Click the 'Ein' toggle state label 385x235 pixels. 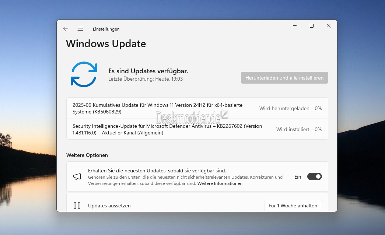point(298,177)
